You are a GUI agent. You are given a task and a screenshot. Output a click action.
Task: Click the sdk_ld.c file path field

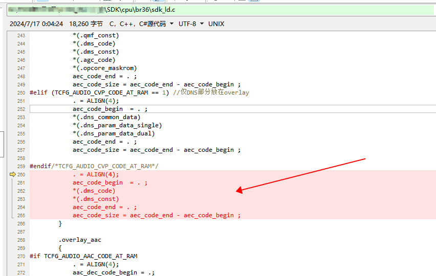(x=221, y=10)
